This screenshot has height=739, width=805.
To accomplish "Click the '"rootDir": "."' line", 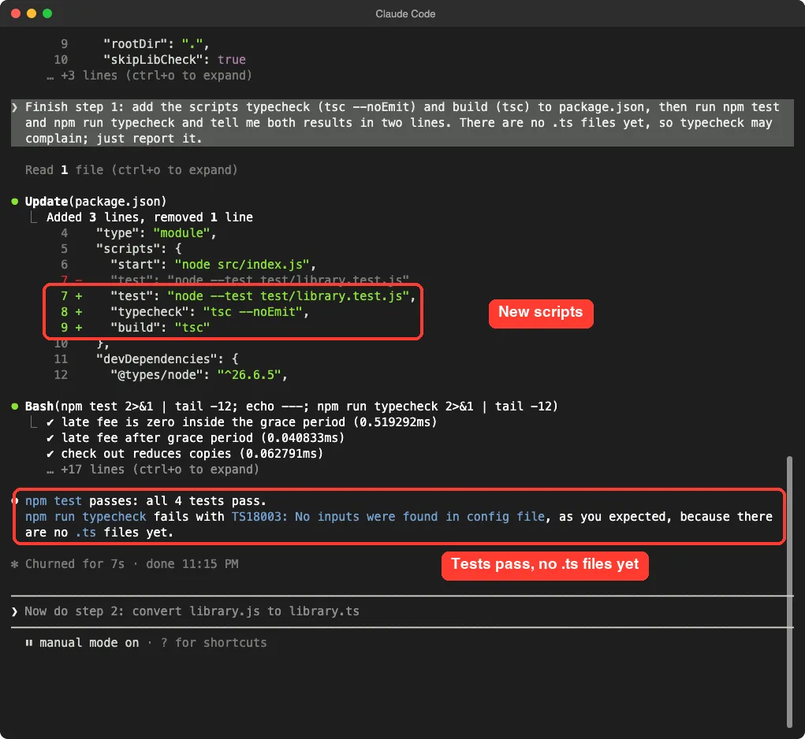I will (x=156, y=43).
